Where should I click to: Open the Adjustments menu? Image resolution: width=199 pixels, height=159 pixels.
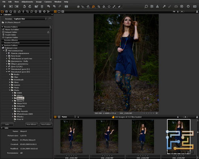[27, 2]
